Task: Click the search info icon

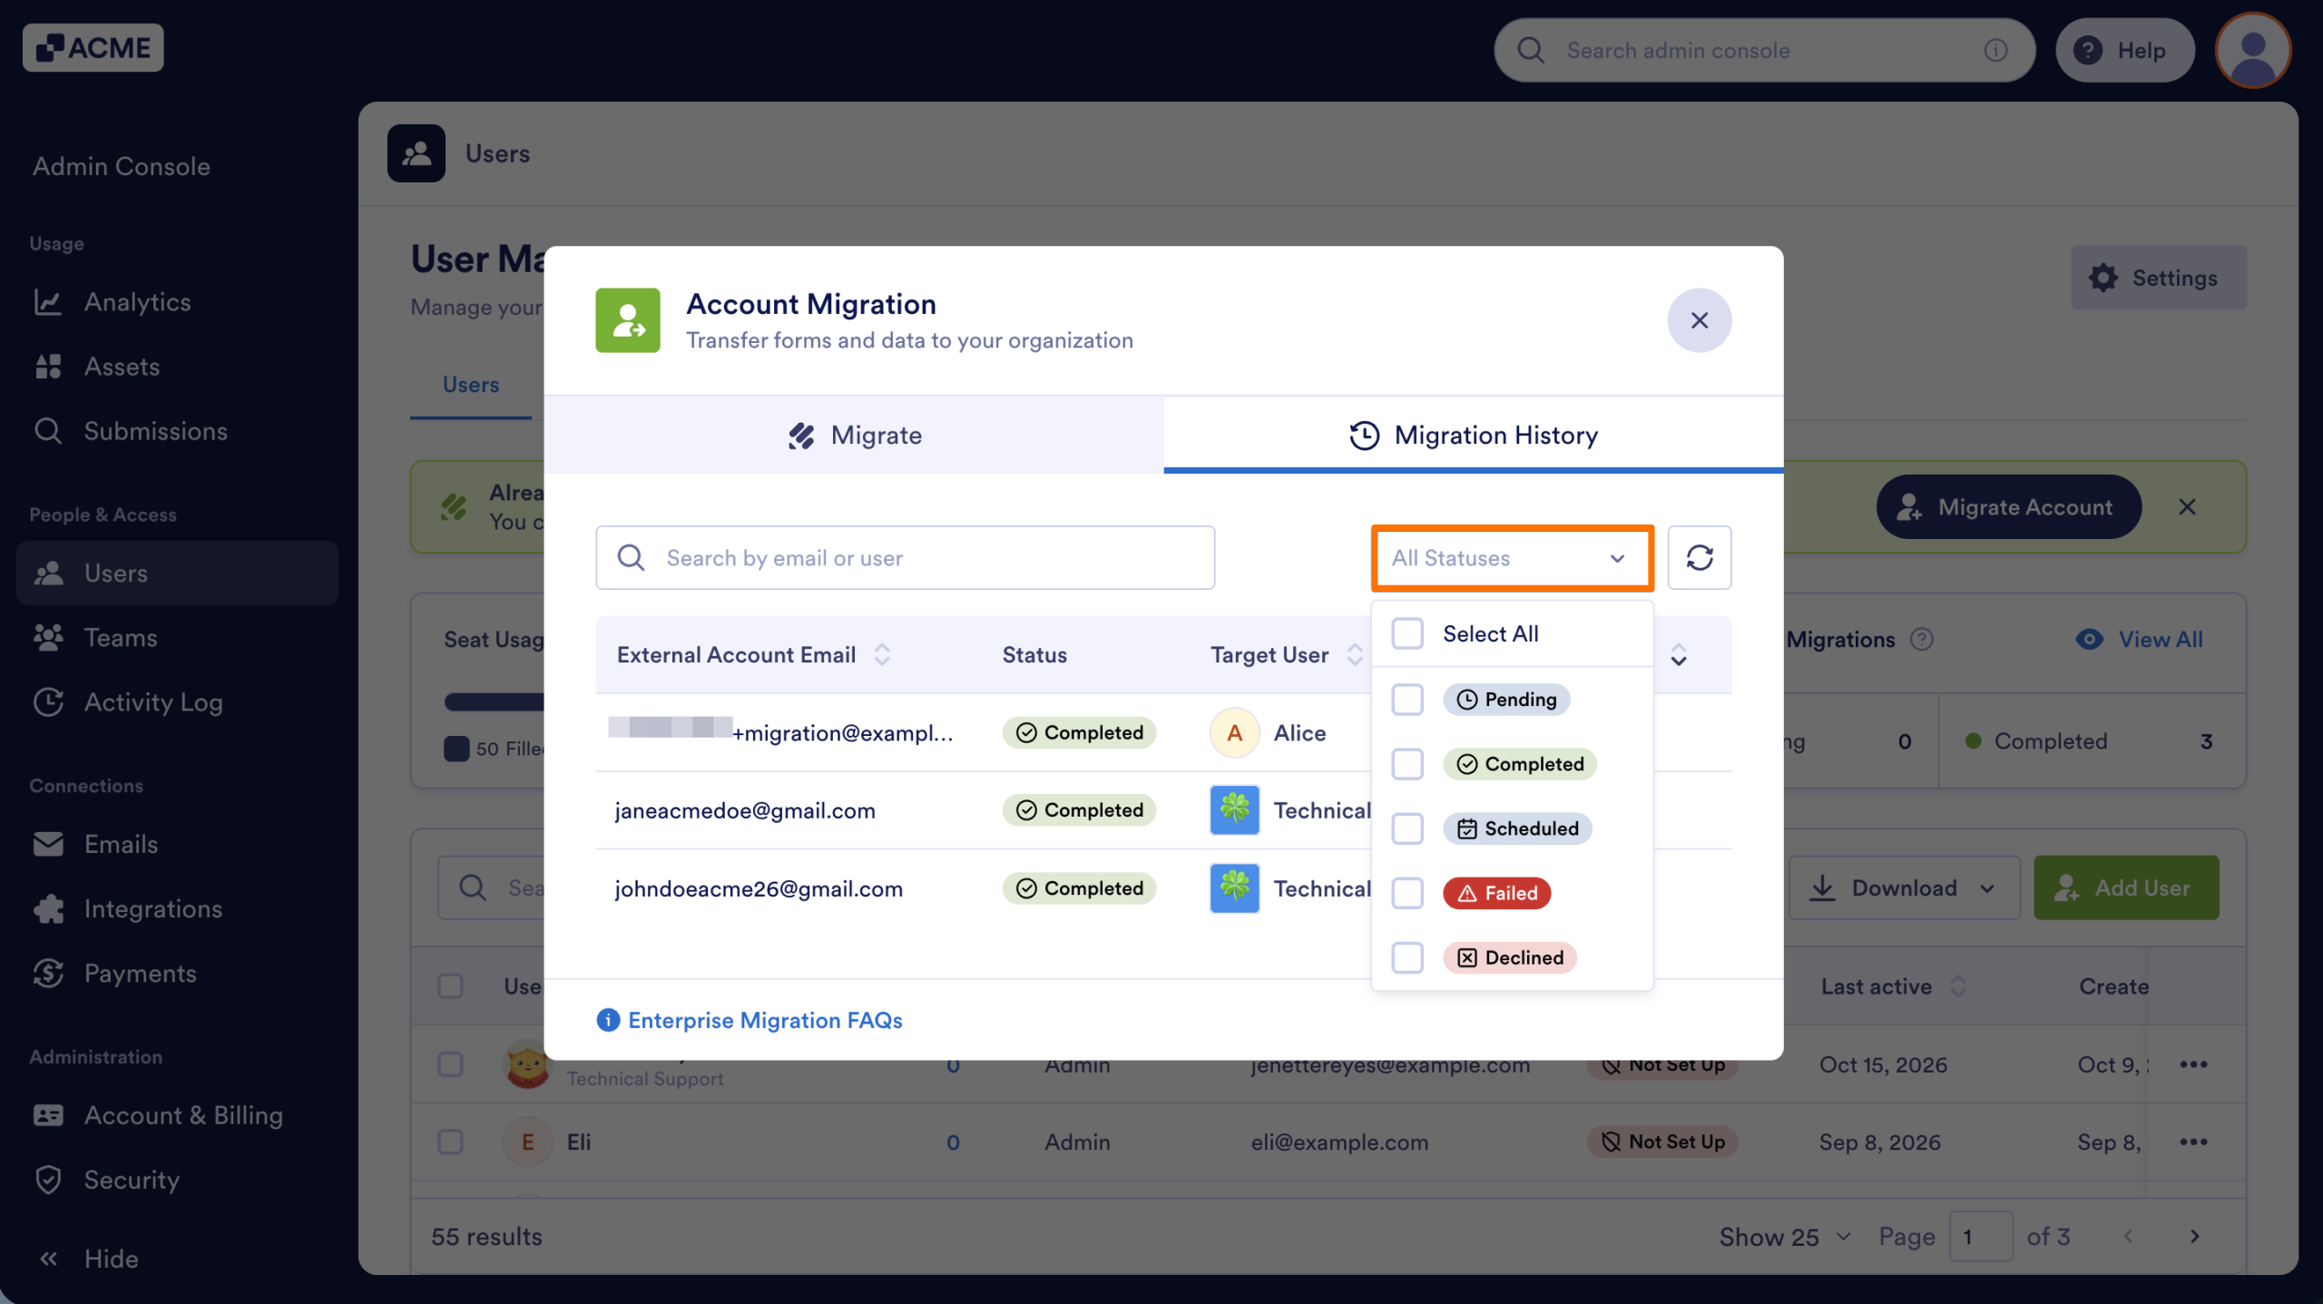Action: pyautogui.click(x=1995, y=51)
